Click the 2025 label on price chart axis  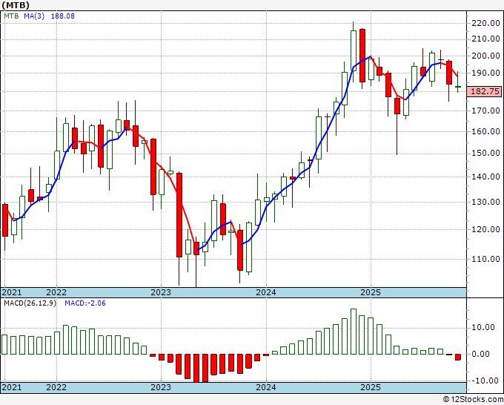tap(371, 292)
